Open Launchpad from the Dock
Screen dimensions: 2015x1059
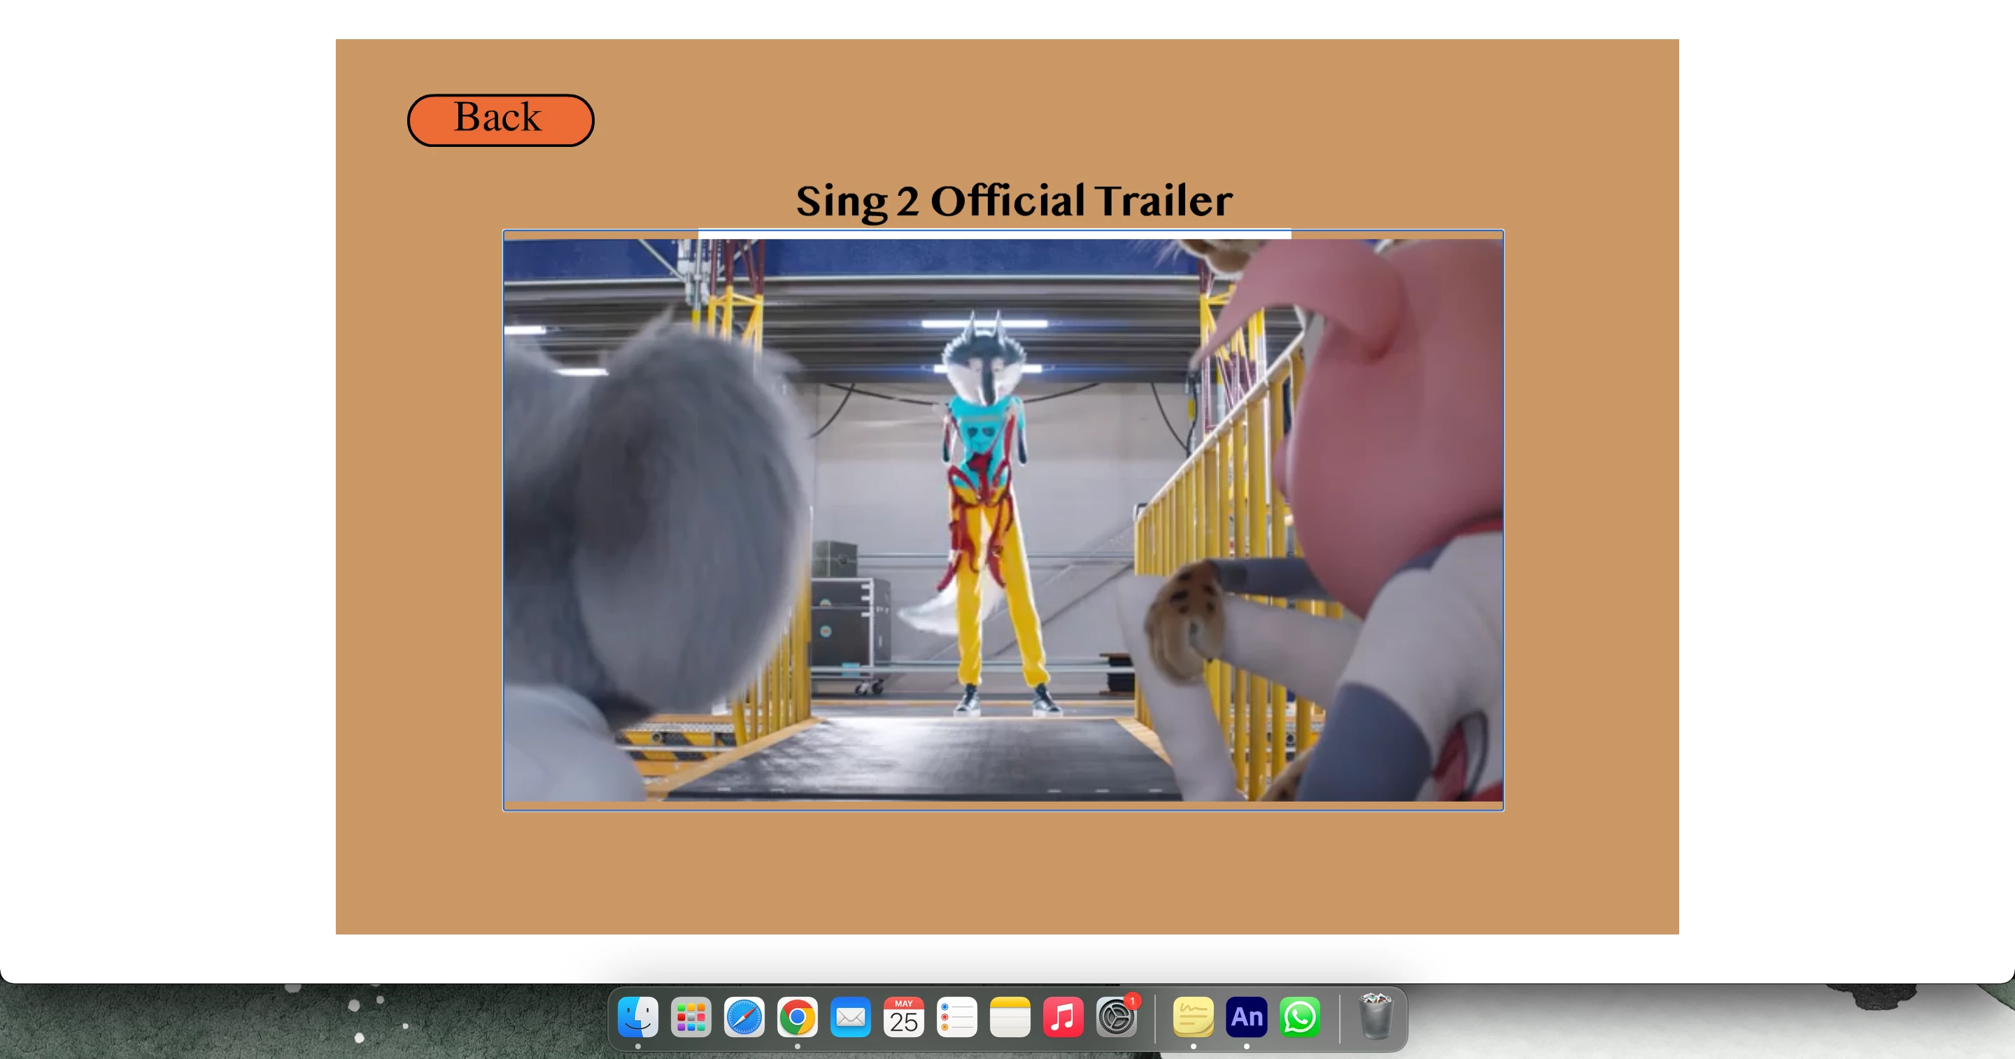[x=691, y=1017]
